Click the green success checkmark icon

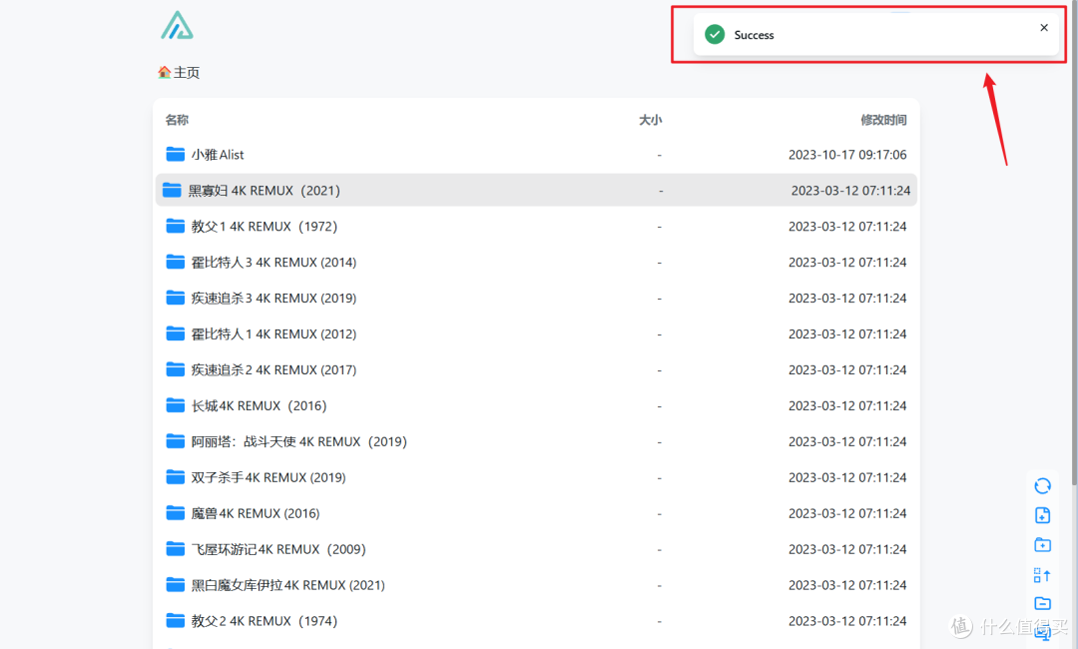[x=715, y=35]
